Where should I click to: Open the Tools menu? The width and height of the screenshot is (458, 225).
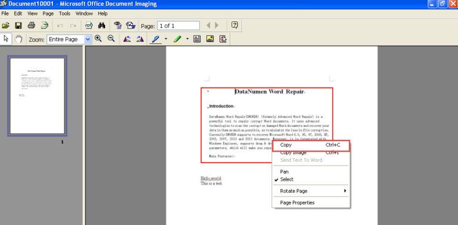[64, 14]
